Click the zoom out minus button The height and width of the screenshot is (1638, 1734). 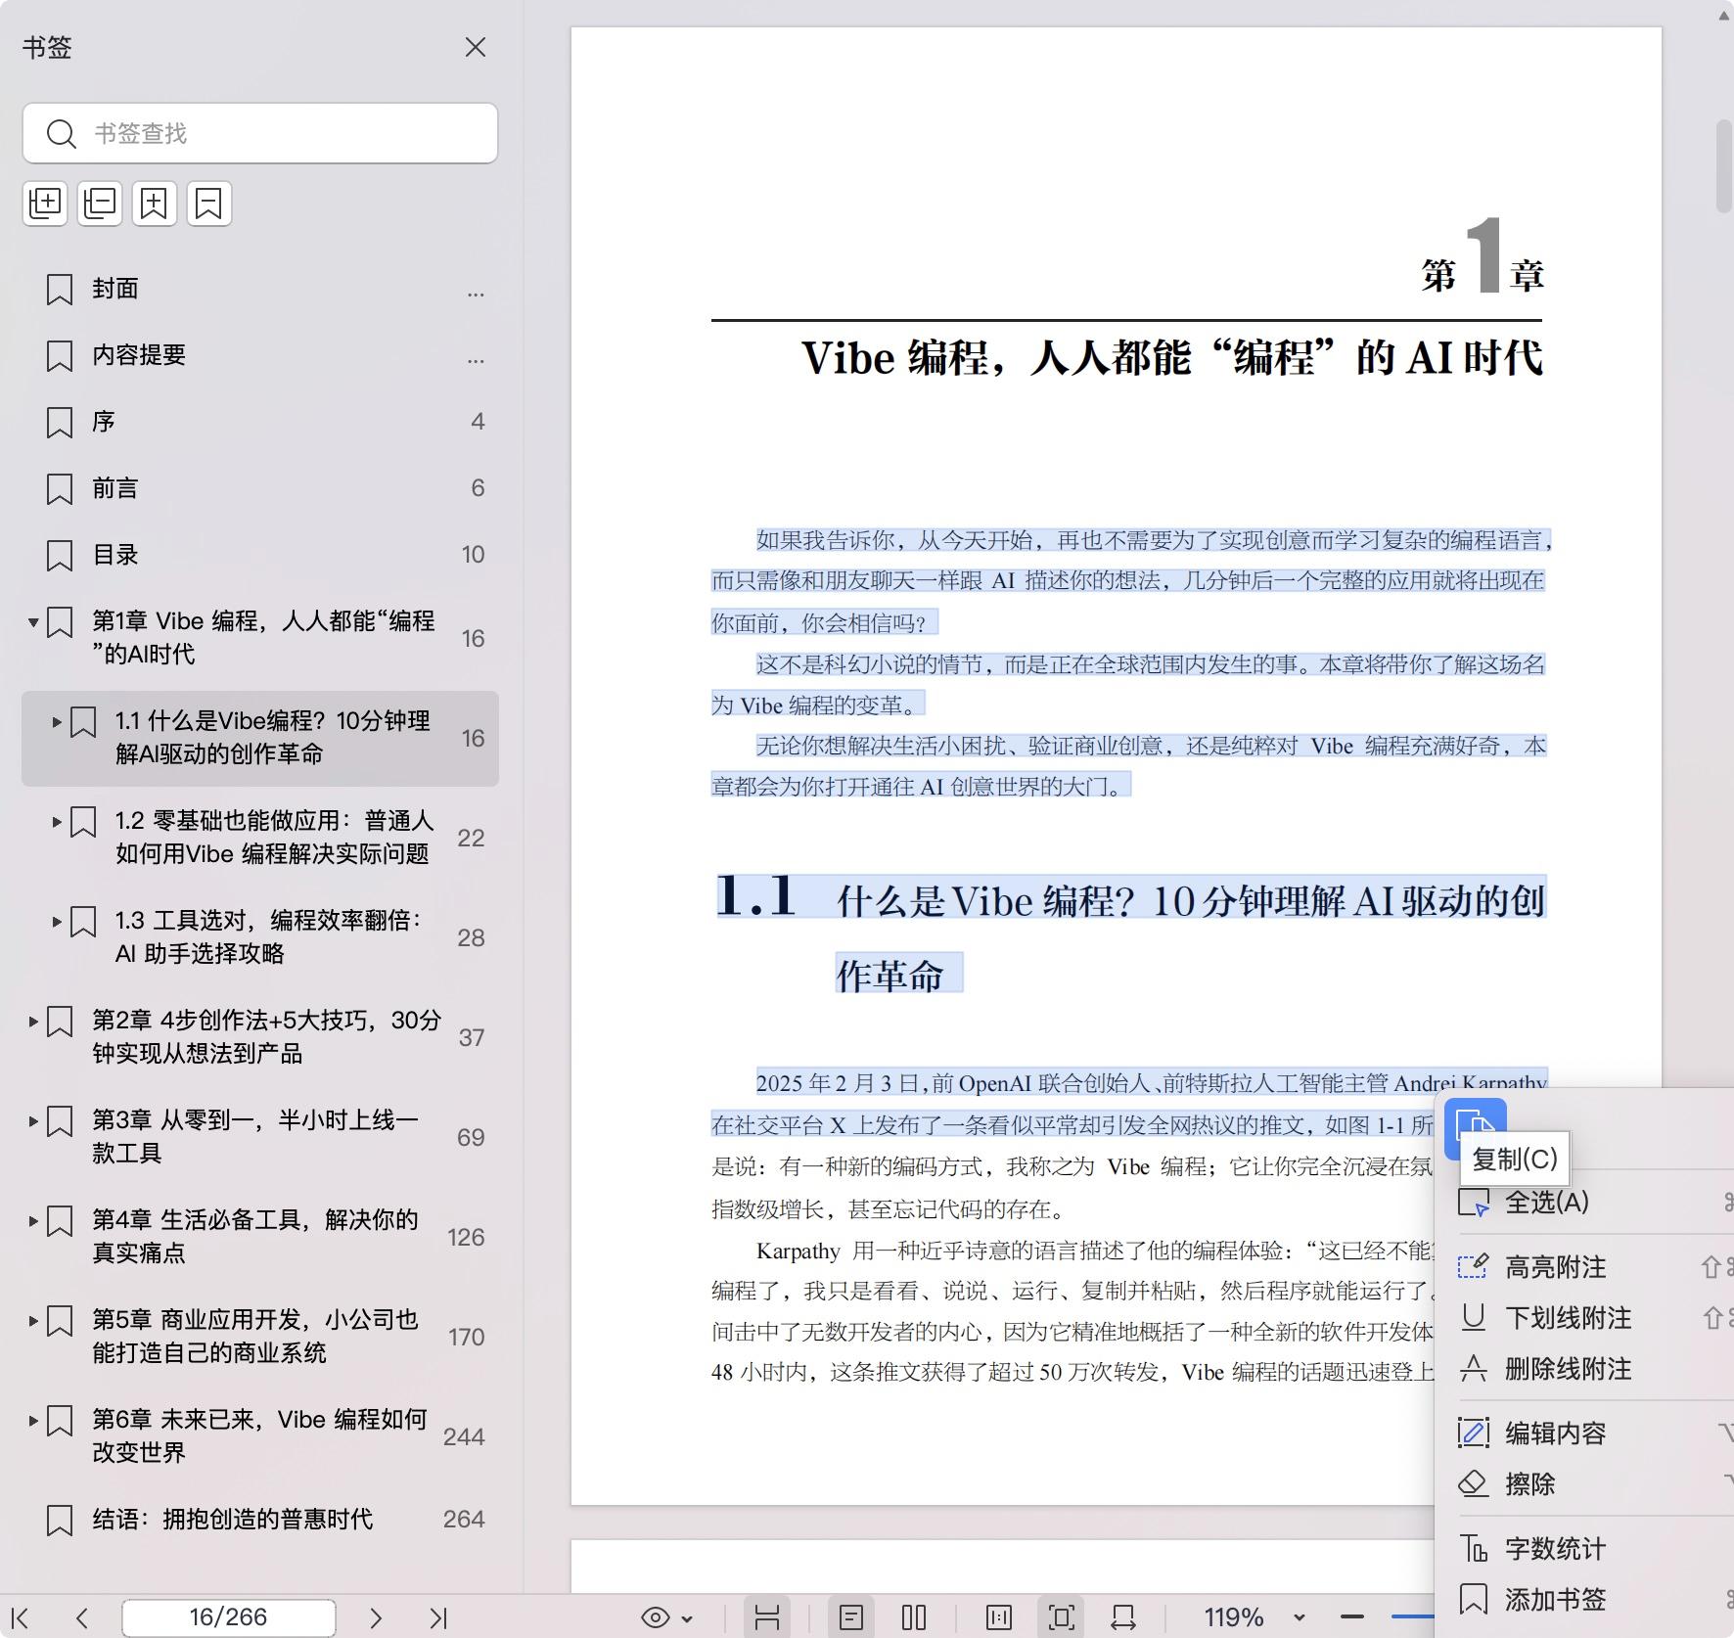click(x=1352, y=1617)
